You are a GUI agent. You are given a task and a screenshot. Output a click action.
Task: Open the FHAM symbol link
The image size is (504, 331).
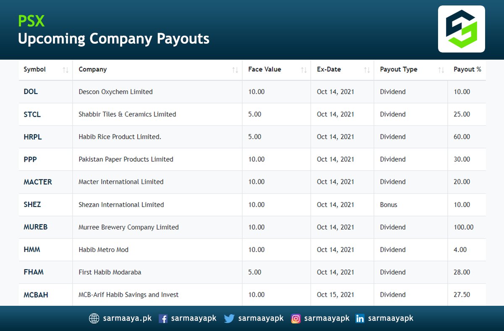point(34,272)
